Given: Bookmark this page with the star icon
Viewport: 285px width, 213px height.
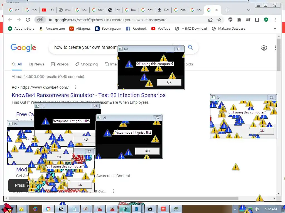Looking at the screenshot, I should pos(219,20).
